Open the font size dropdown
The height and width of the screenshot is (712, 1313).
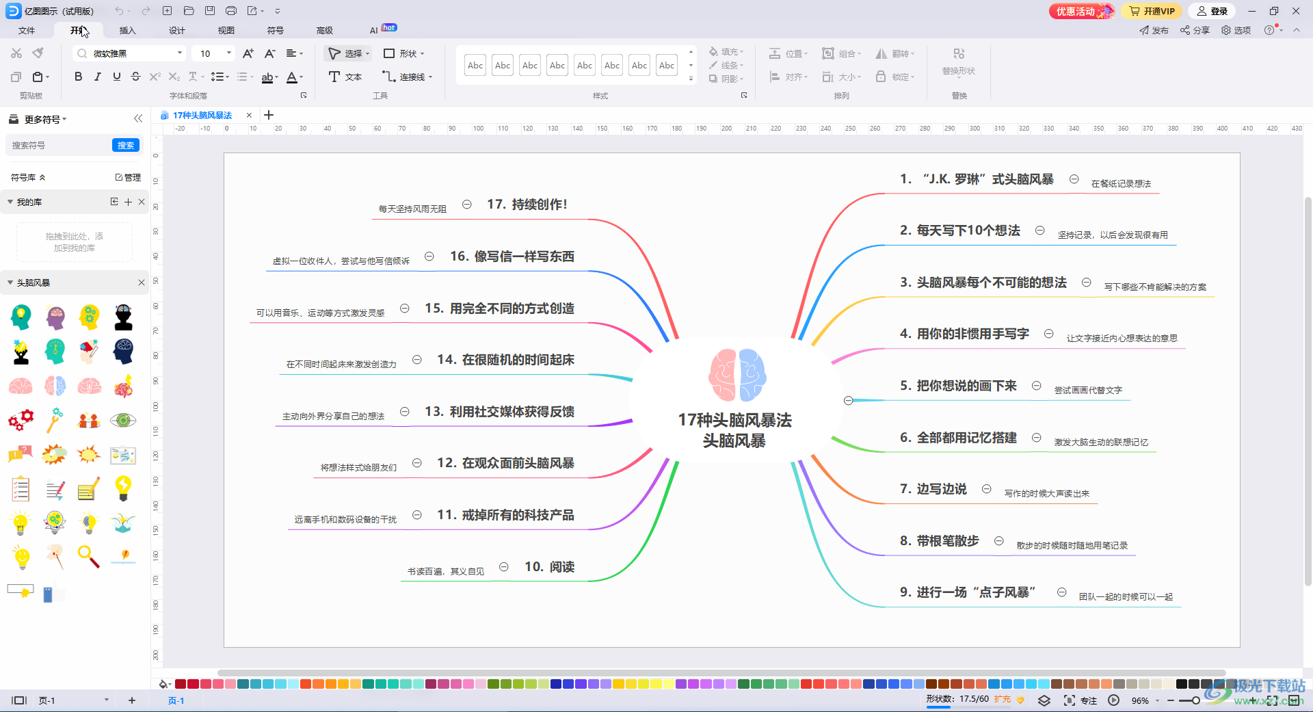click(x=229, y=53)
